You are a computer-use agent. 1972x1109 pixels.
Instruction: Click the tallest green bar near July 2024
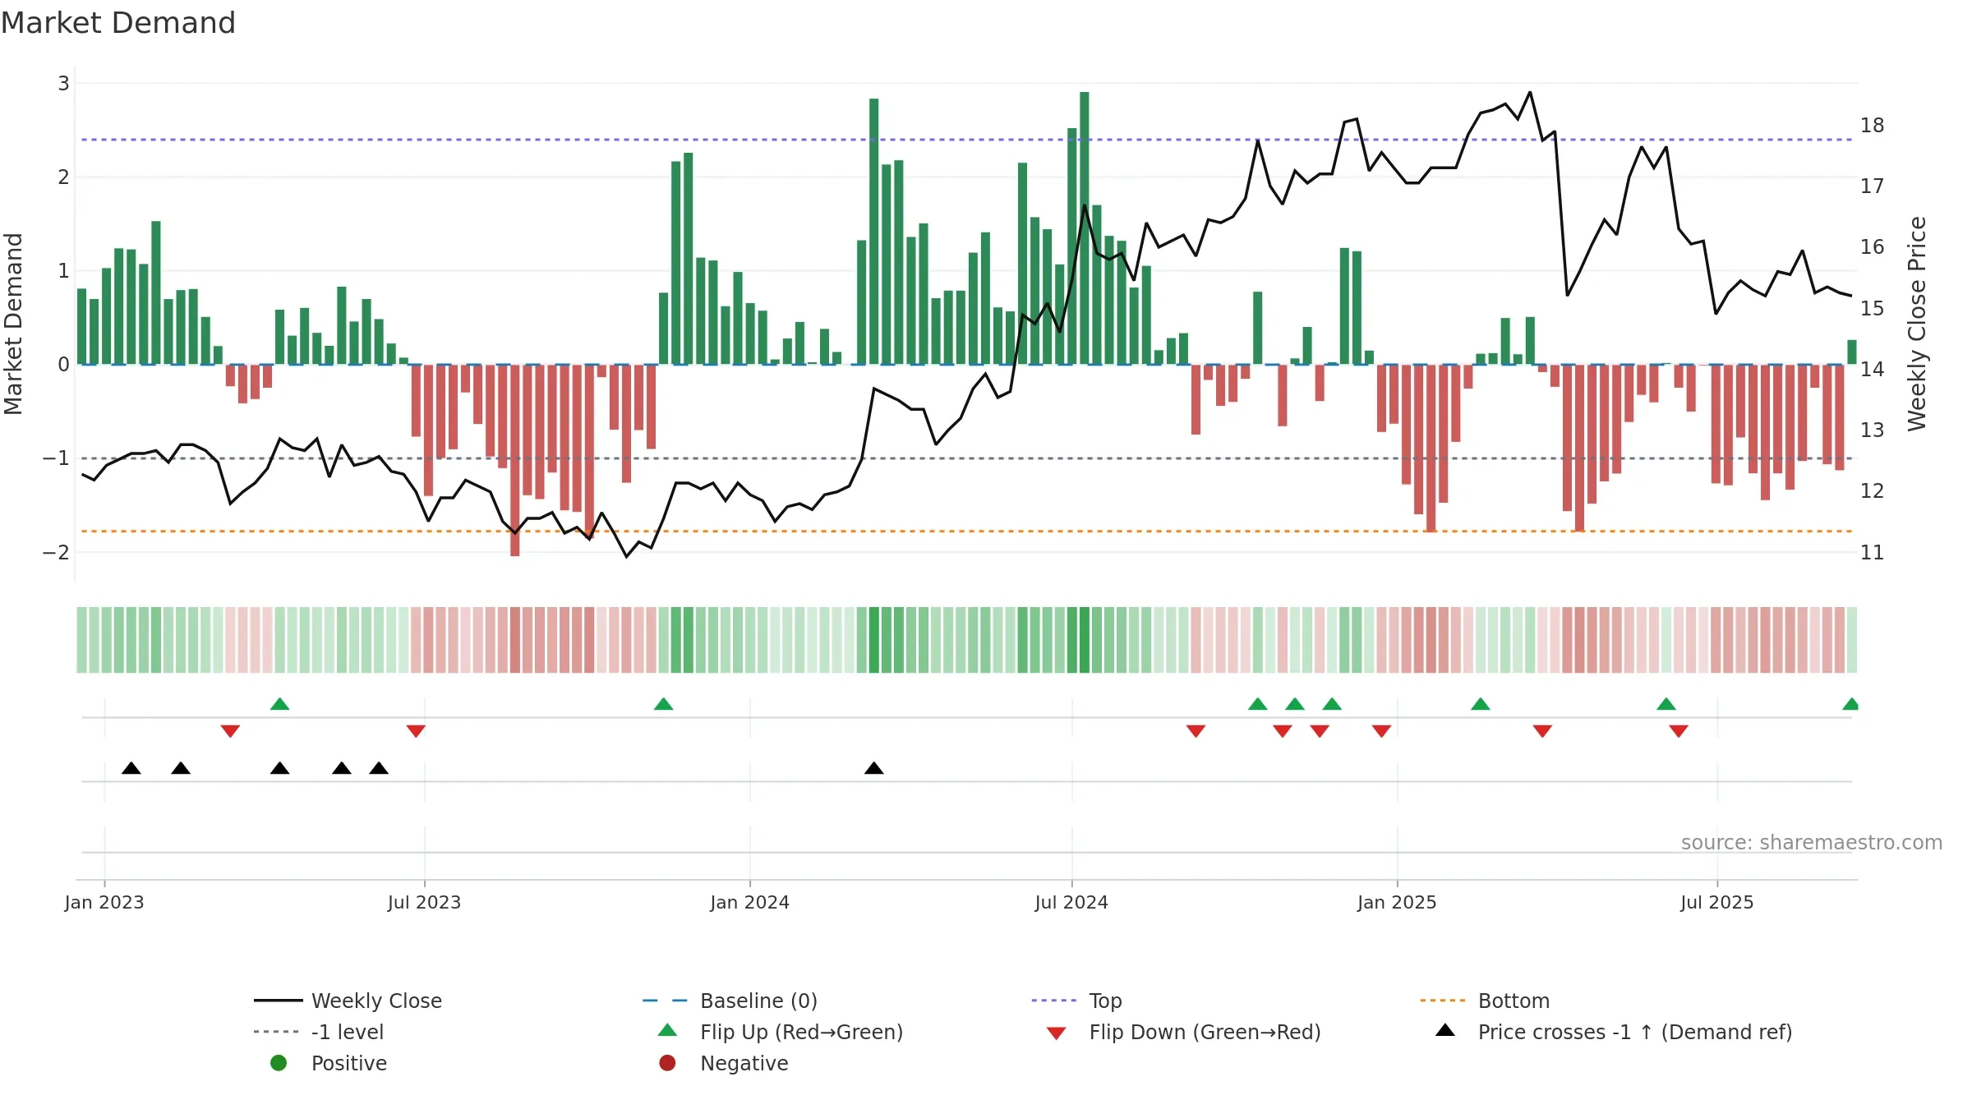1085,228
